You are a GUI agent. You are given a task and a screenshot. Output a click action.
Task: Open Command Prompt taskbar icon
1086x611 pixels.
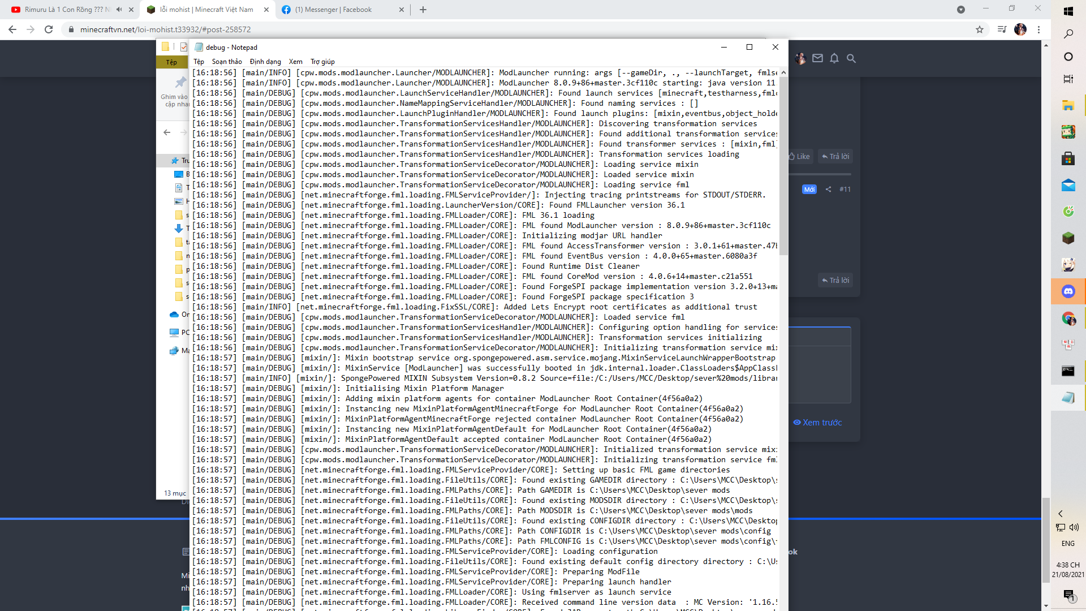tap(1068, 371)
